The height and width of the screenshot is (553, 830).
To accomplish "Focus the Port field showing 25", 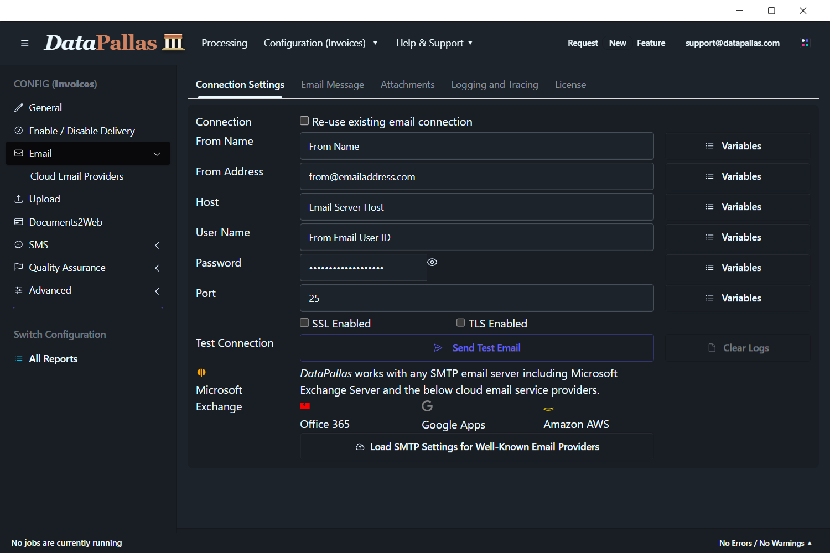I will click(x=477, y=298).
